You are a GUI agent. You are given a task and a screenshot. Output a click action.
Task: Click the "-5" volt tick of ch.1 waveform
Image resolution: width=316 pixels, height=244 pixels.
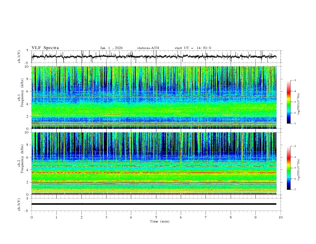[27, 63]
